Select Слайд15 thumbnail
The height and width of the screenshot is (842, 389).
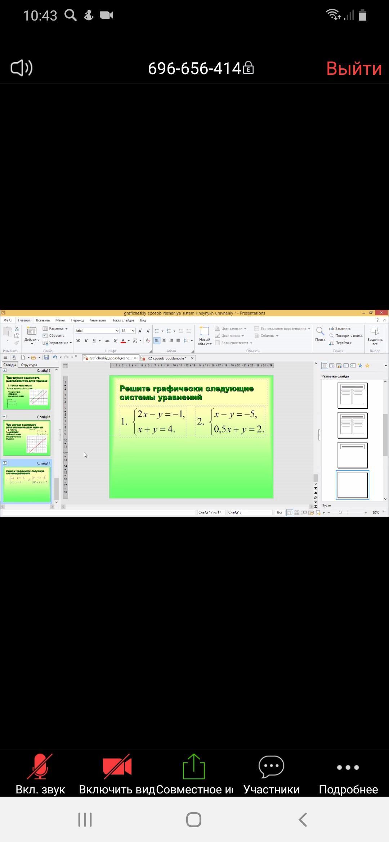click(27, 391)
